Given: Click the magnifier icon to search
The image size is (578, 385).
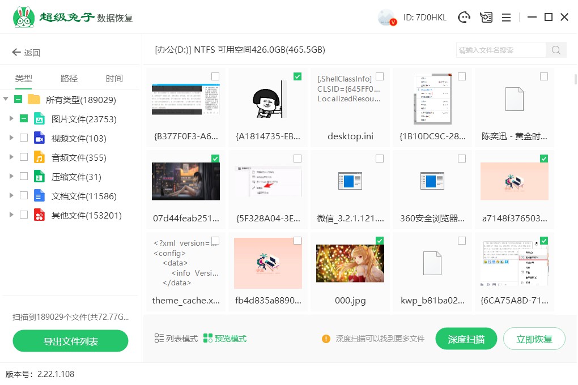Looking at the screenshot, I should (555, 50).
